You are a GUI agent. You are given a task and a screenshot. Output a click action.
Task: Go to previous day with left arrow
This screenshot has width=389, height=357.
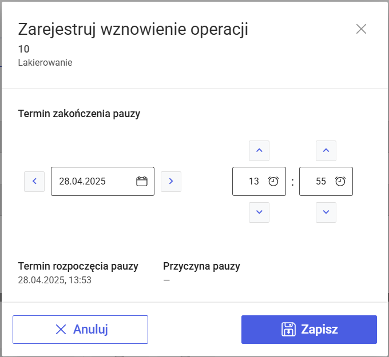34,182
